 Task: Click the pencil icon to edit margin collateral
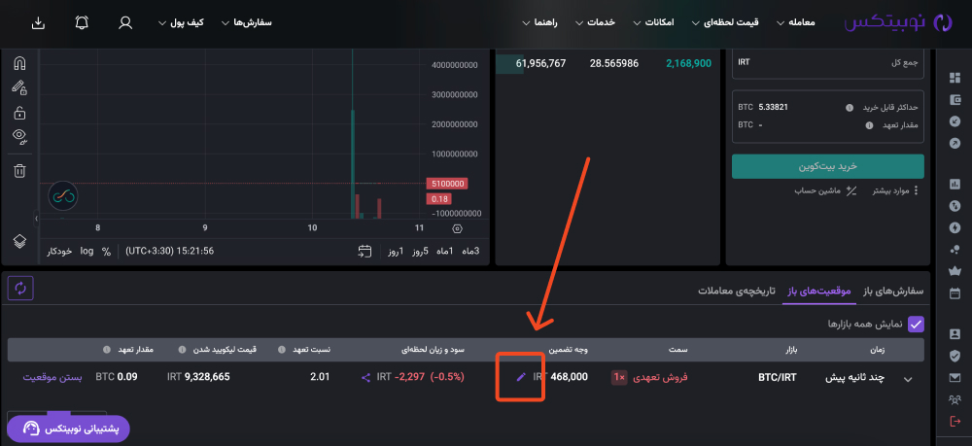521,377
